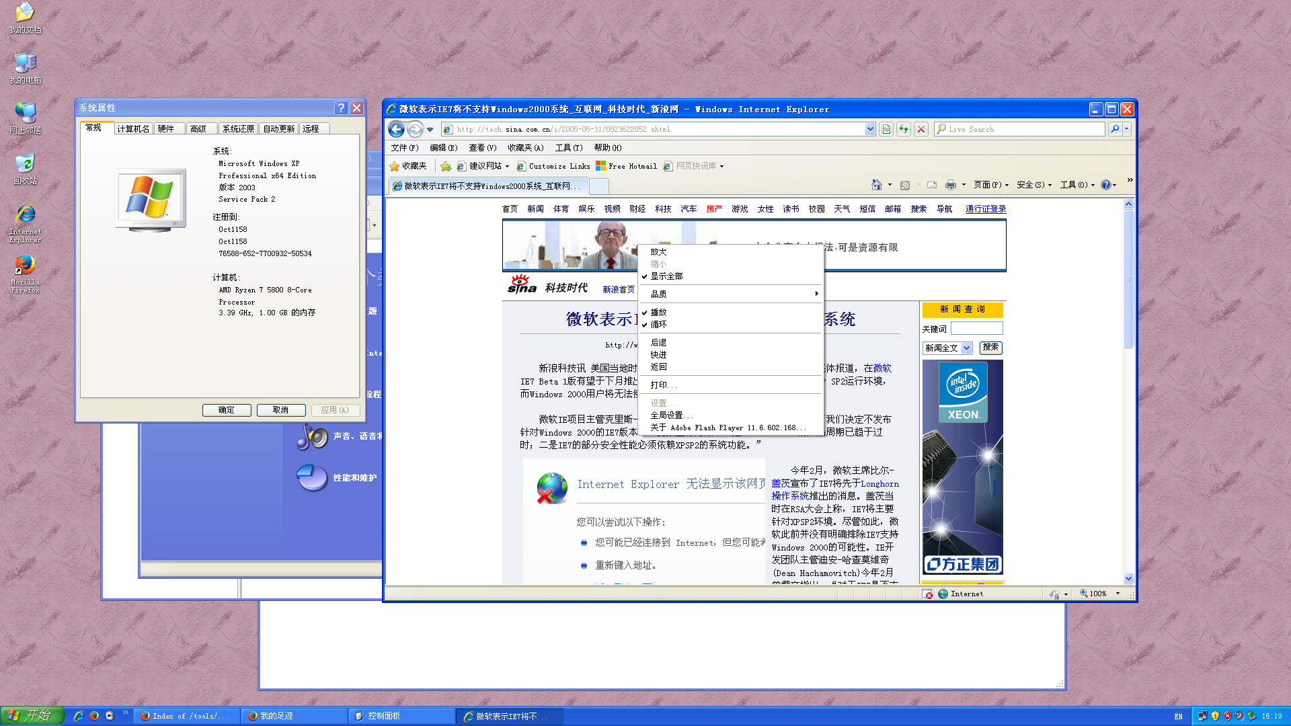1291x726 pixels.
Task: Change zoom with the 100% status bar control
Action: pyautogui.click(x=1100, y=594)
